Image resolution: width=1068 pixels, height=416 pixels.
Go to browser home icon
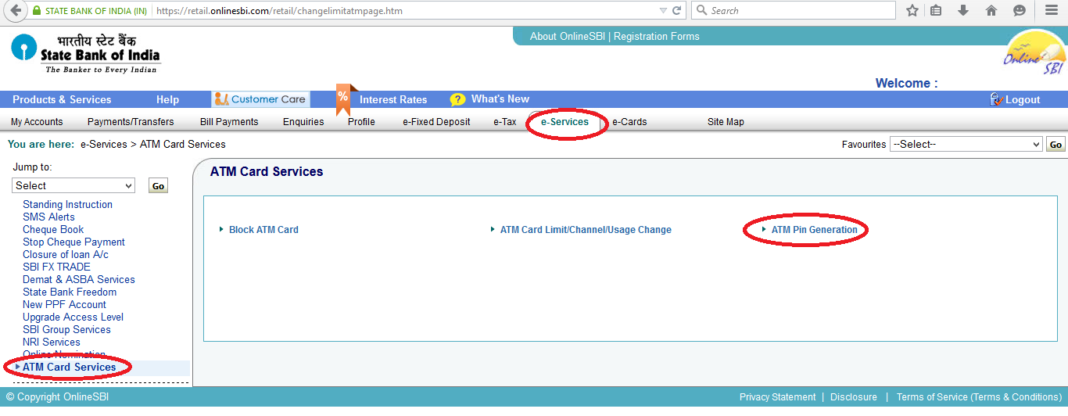click(991, 11)
